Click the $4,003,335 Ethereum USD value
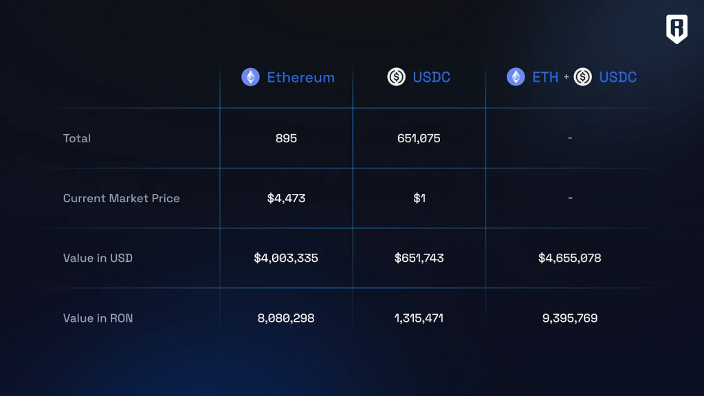This screenshot has height=396, width=704. 286,258
